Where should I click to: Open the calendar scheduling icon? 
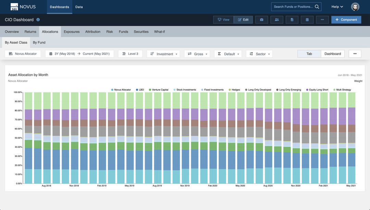click(307, 19)
